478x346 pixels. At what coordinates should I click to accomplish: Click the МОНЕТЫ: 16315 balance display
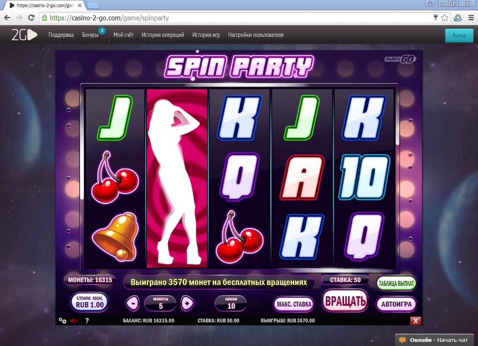click(90, 280)
